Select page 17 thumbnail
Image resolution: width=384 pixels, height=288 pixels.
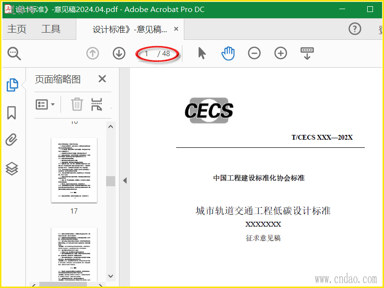74,170
